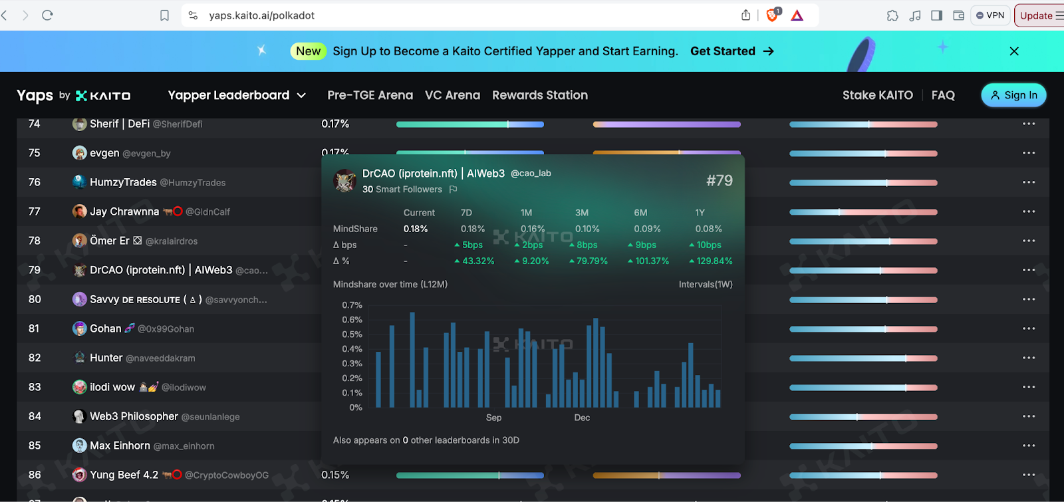Select Max Einhorn leaderboard entry
1064x502 pixels.
tap(144, 445)
